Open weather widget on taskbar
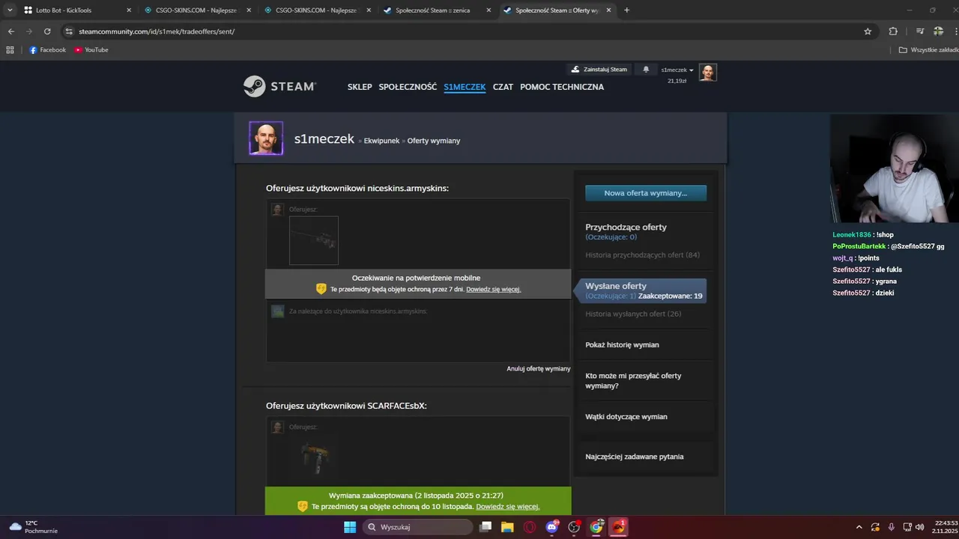The image size is (959, 539). [x=34, y=527]
